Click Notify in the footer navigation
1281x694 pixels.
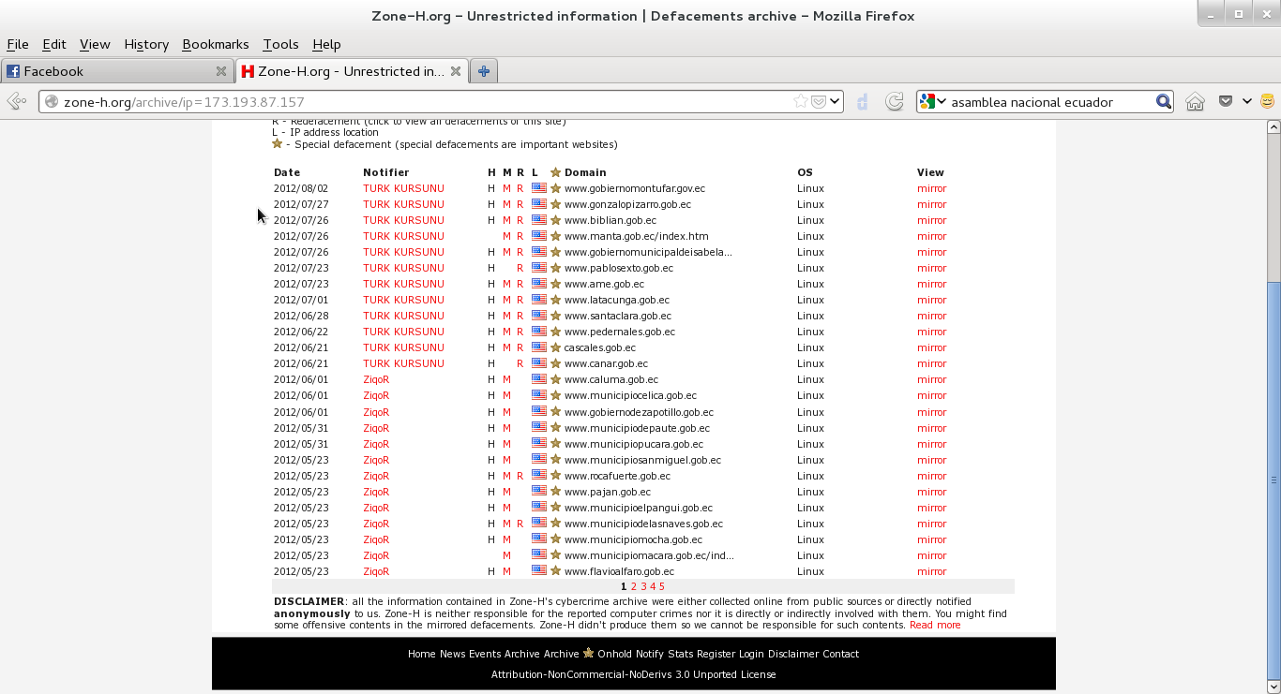tap(650, 654)
